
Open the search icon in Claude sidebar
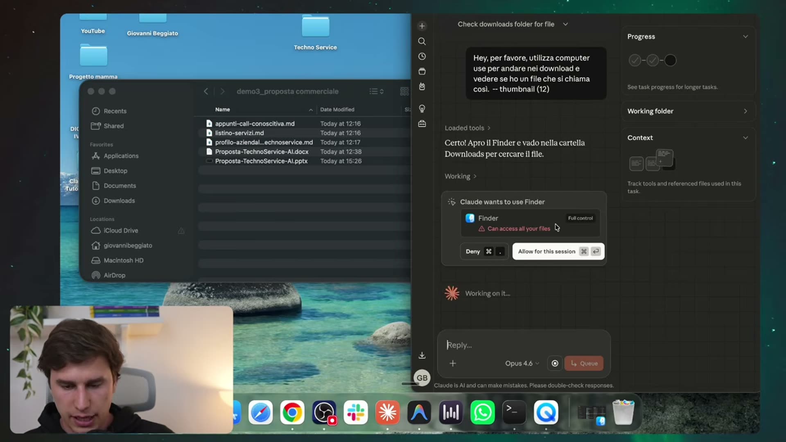pos(422,41)
